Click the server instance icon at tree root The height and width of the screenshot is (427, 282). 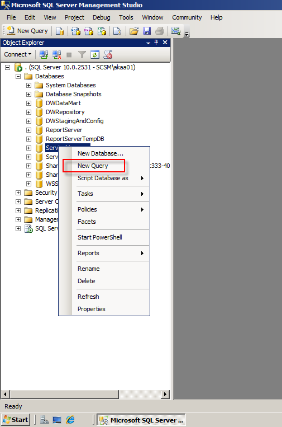[18, 67]
